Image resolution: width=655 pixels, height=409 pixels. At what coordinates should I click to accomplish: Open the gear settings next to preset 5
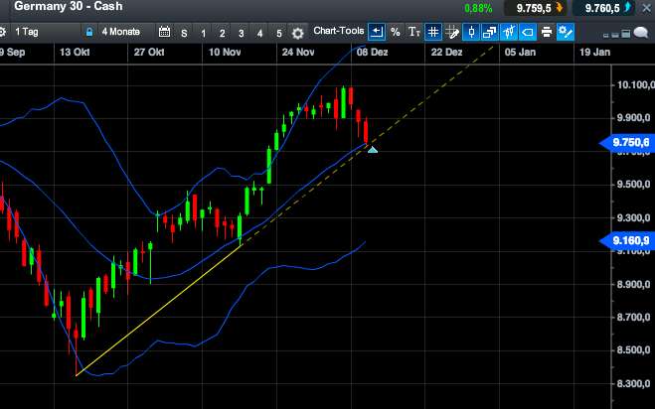tap(297, 33)
